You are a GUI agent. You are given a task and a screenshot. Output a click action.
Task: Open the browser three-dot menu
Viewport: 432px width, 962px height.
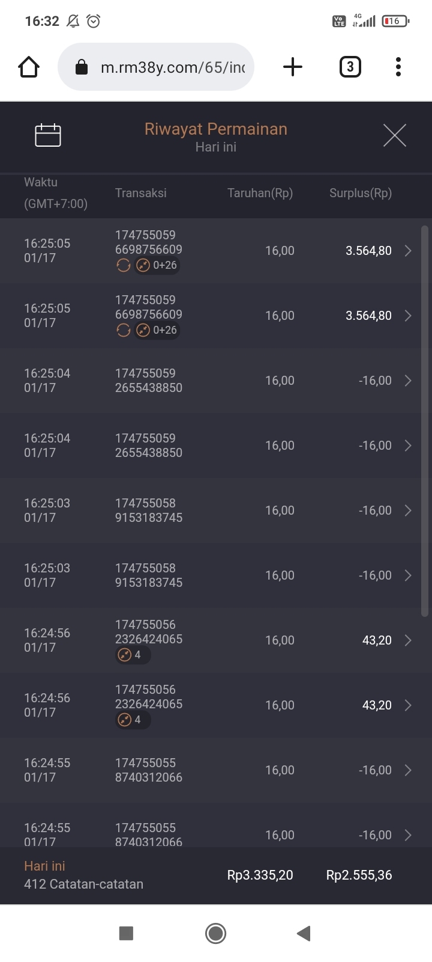coord(398,67)
